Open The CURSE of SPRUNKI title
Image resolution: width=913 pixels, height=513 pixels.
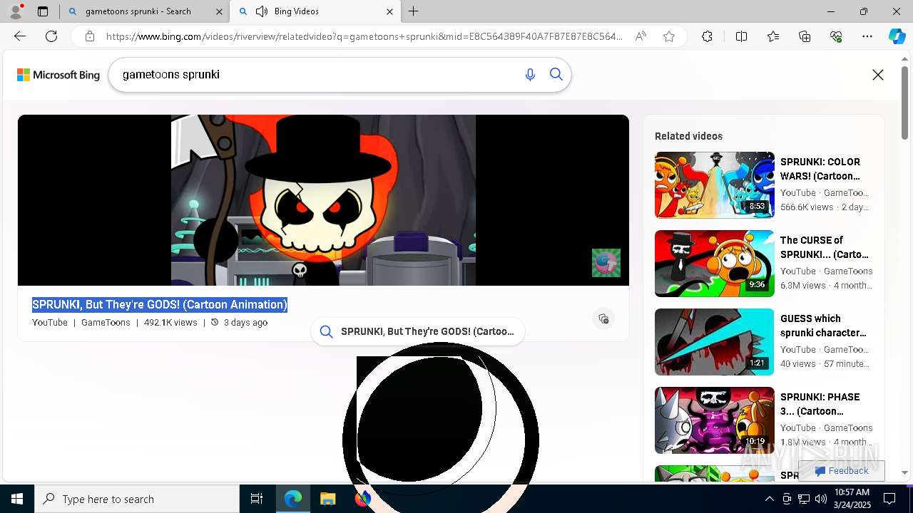(825, 247)
